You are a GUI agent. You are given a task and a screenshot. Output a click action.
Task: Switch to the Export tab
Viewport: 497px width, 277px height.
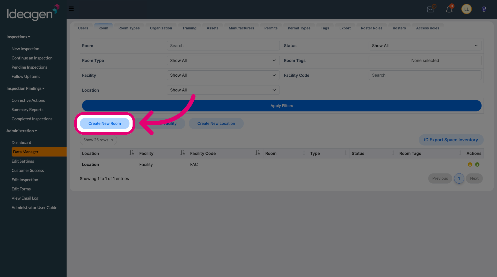[345, 28]
